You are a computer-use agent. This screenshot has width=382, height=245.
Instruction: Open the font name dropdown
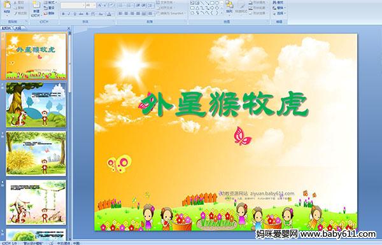click(73, 5)
